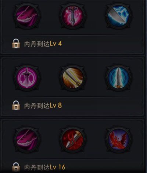Choose the golden streaking sword skill
The width and height of the screenshot is (147, 173).
coord(73,78)
